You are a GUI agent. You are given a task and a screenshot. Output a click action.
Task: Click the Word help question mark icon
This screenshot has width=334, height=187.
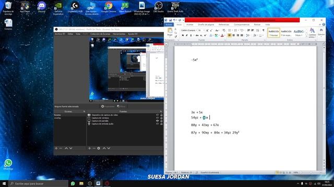tap(324, 24)
